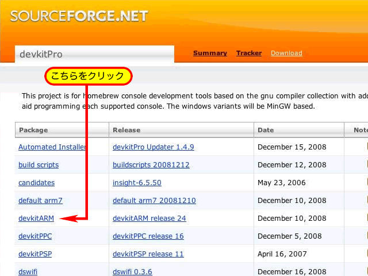
Task: Open the candidates package link
Action: [36, 183]
